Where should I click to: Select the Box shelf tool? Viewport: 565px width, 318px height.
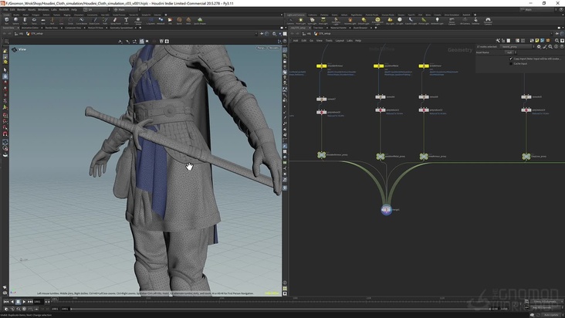tap(5, 20)
